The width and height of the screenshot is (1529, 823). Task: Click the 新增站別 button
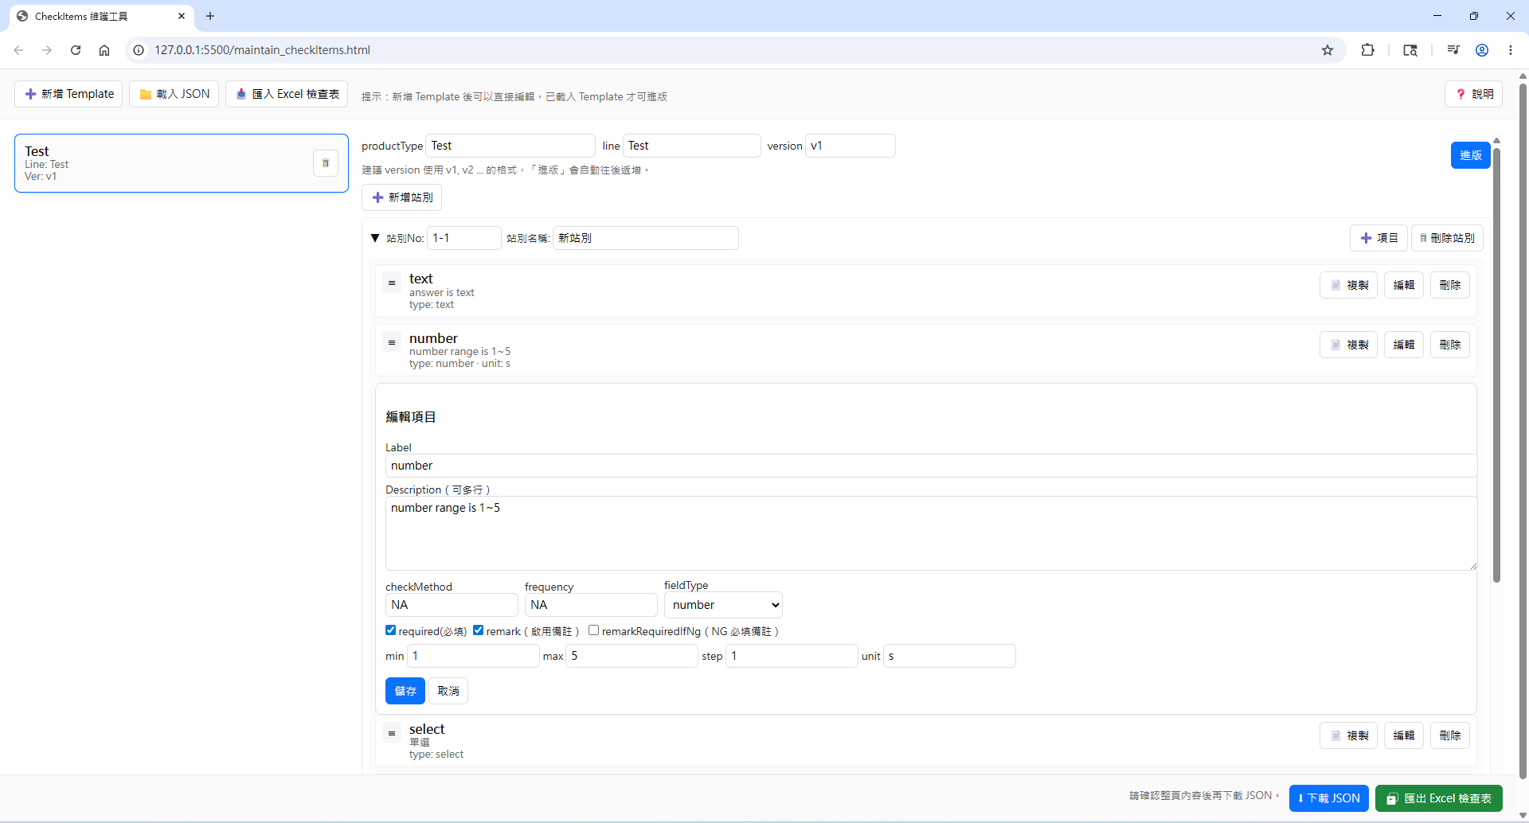tap(401, 197)
